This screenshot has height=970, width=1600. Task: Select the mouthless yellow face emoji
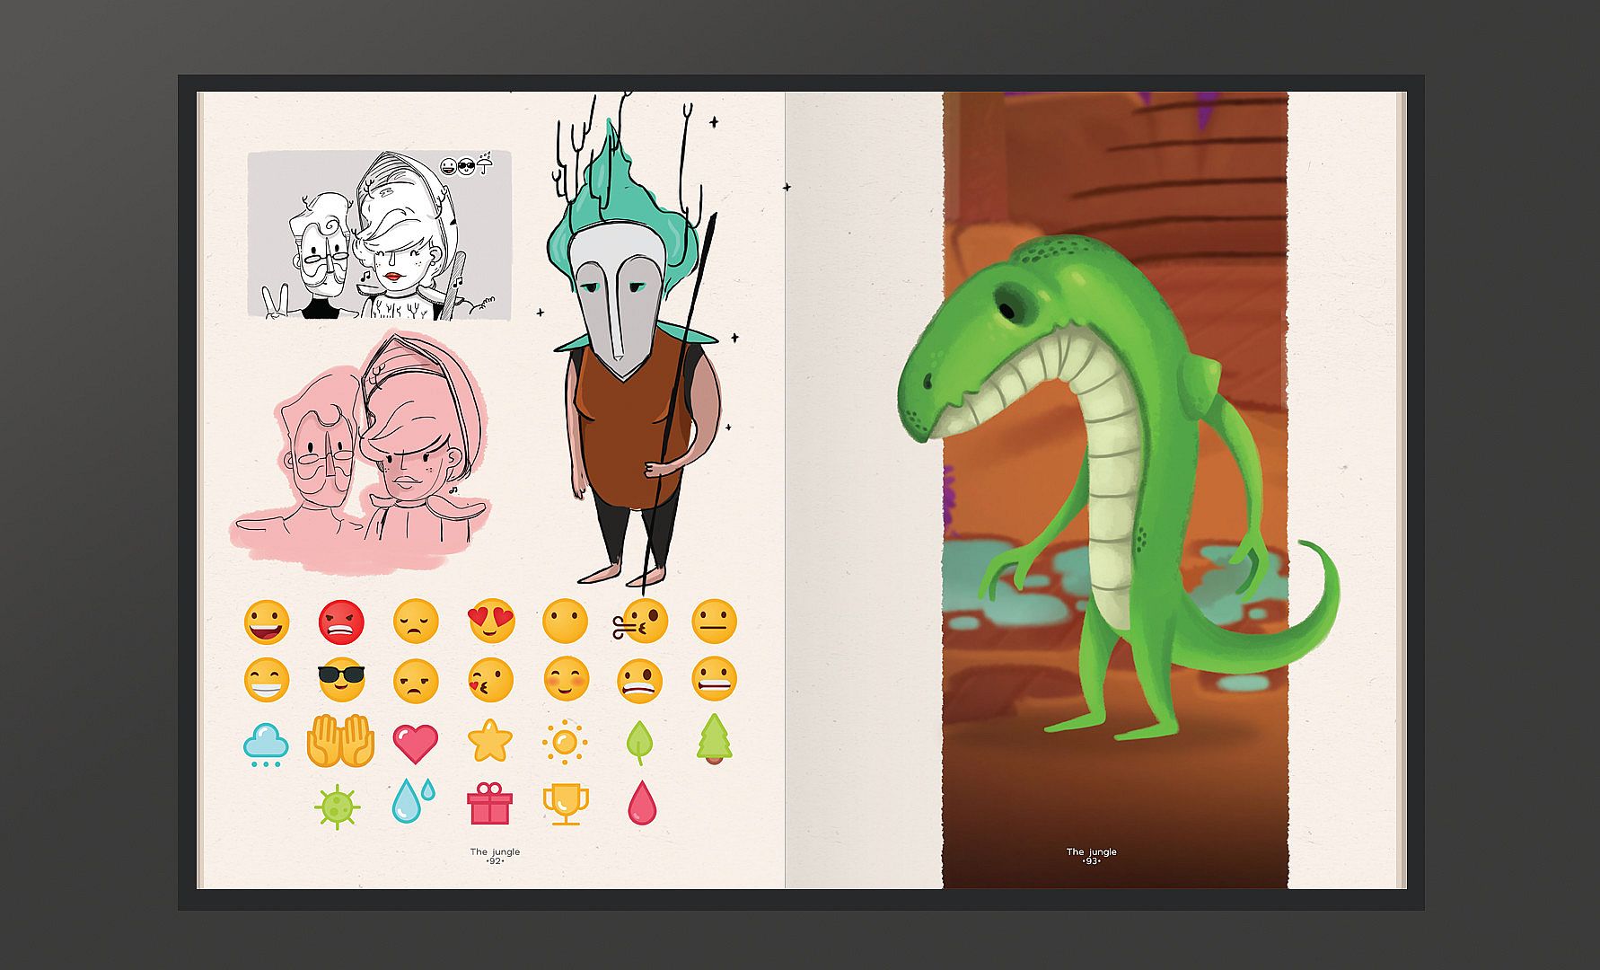pyautogui.click(x=566, y=622)
